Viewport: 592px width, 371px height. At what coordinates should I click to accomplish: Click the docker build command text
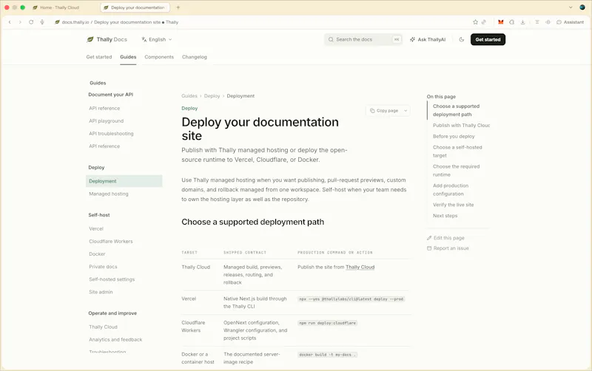tap(327, 355)
